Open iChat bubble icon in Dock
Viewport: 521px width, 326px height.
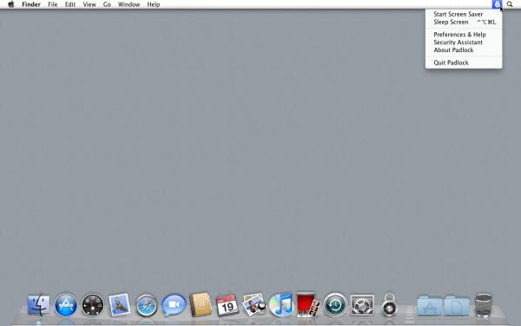pos(174,305)
